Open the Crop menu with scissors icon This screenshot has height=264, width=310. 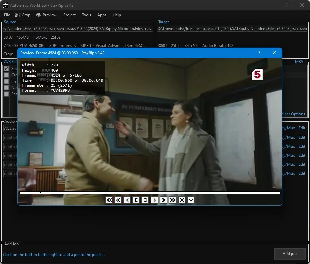tap(23, 15)
